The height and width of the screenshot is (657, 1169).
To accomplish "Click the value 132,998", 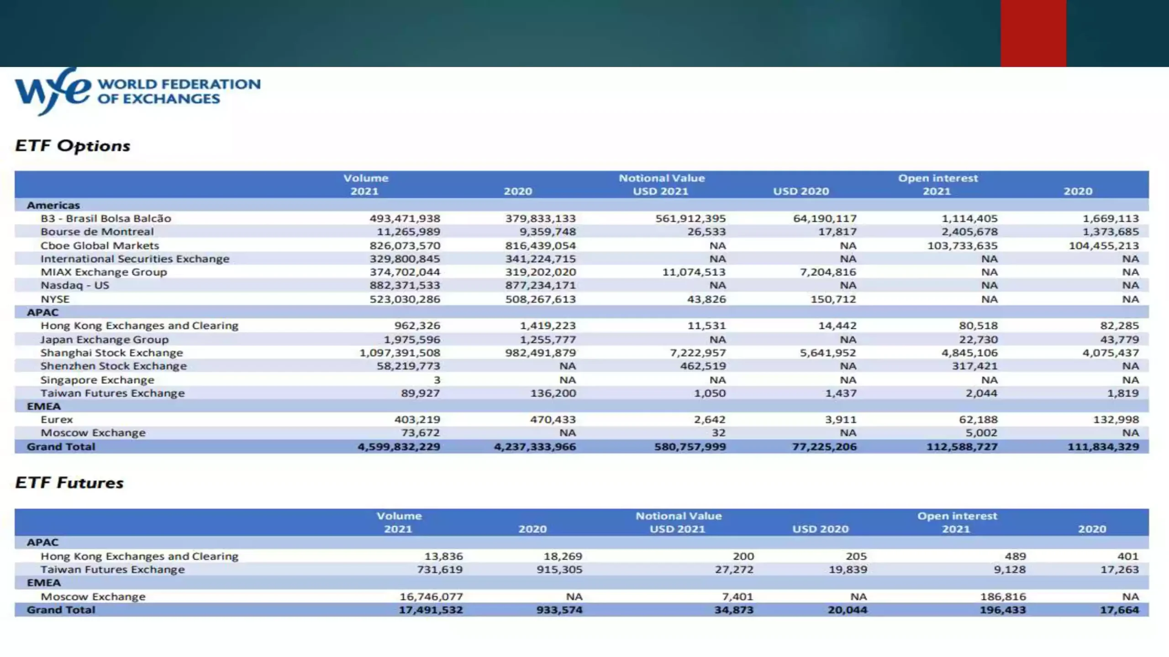I will point(1116,420).
